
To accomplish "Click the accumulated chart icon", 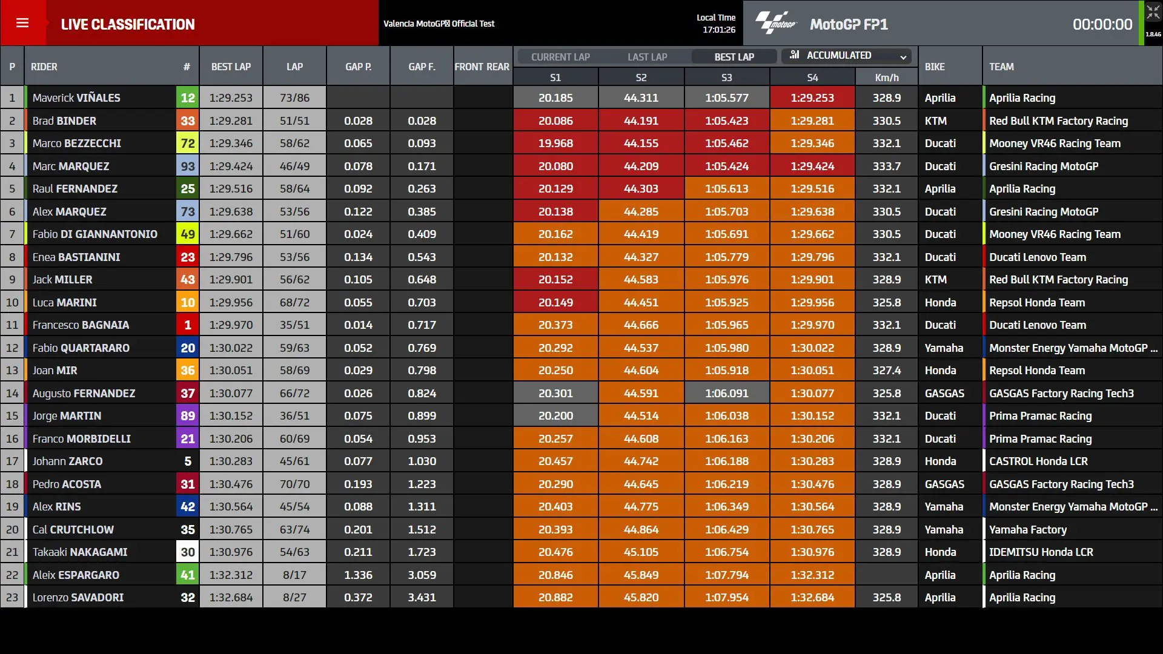I will tap(795, 55).
